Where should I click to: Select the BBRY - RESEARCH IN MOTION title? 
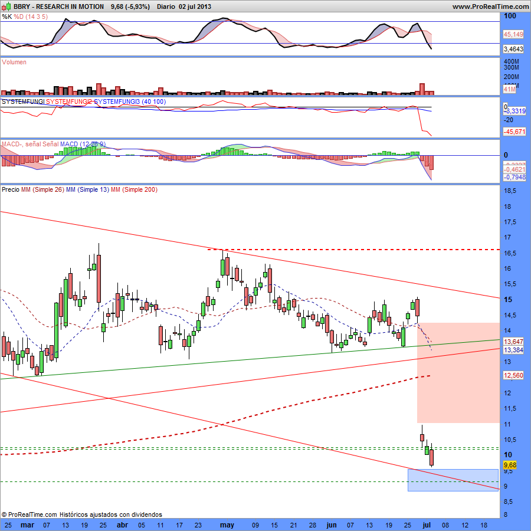pos(58,6)
